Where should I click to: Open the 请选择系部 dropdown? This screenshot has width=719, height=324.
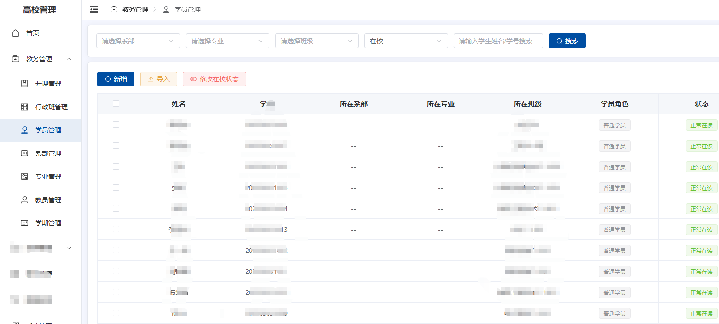[x=138, y=41]
